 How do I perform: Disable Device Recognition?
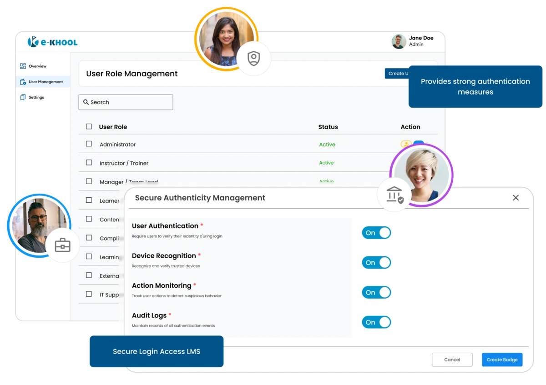tap(376, 262)
